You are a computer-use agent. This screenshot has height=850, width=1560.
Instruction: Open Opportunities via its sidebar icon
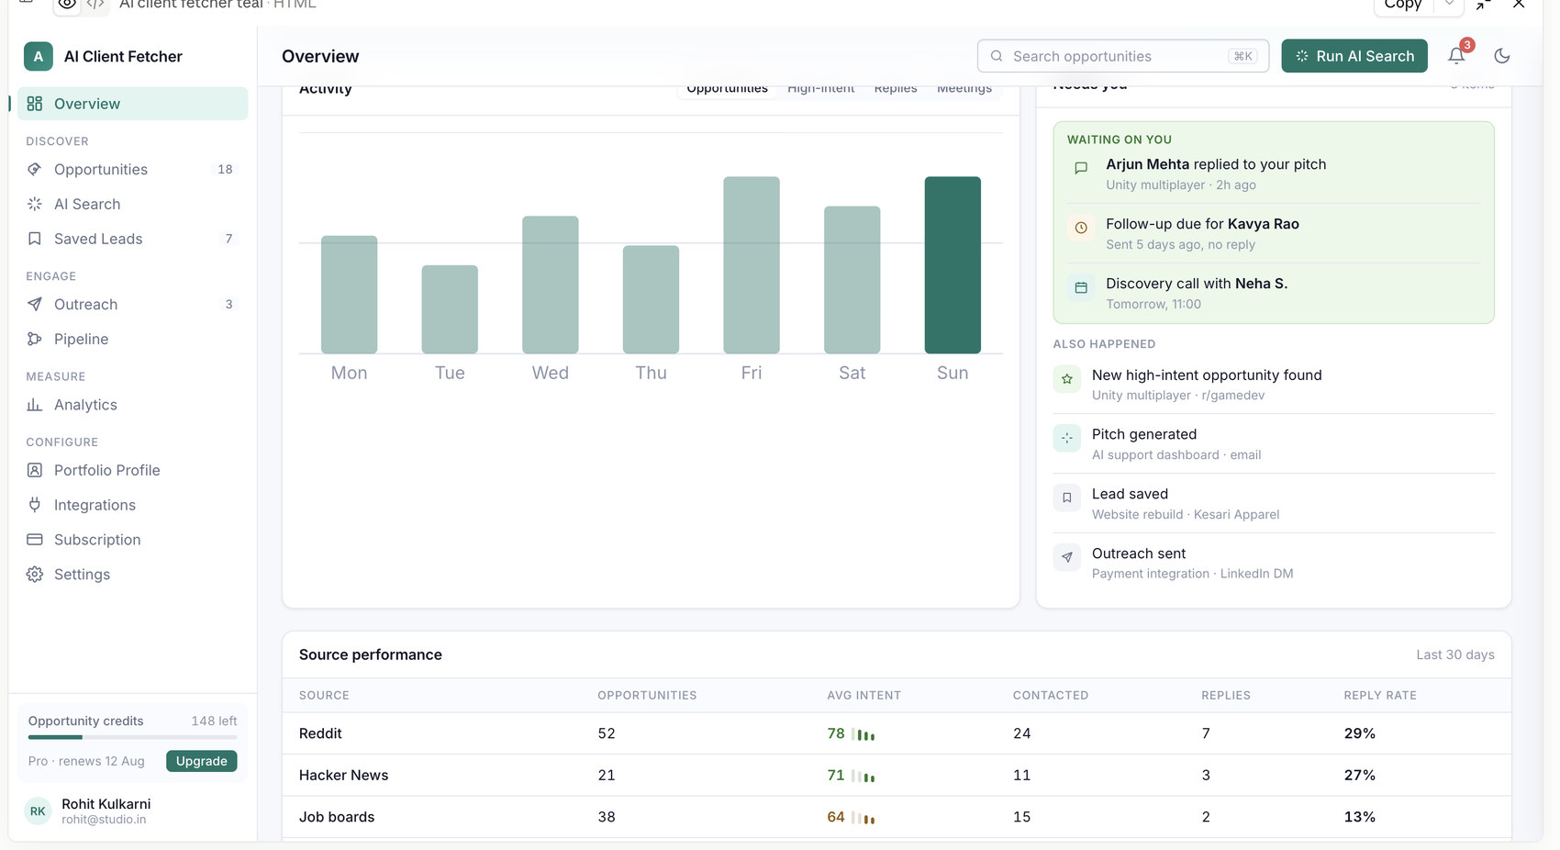pos(35,169)
